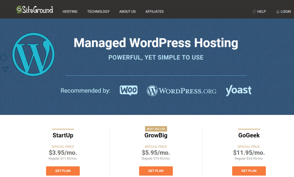Open the Technology menu
The height and width of the screenshot is (177, 294).
98,11
